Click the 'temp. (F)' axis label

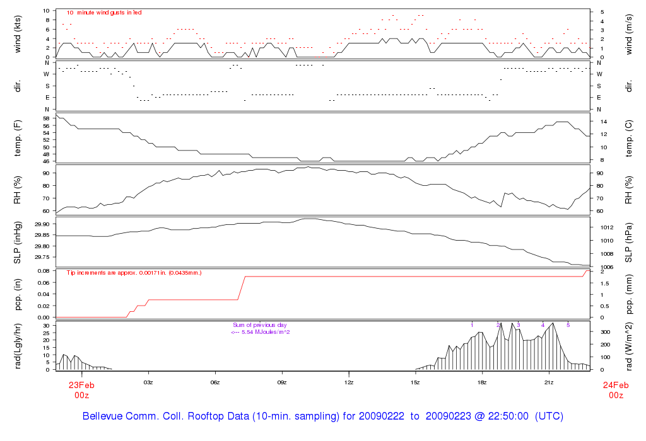[x=17, y=138]
